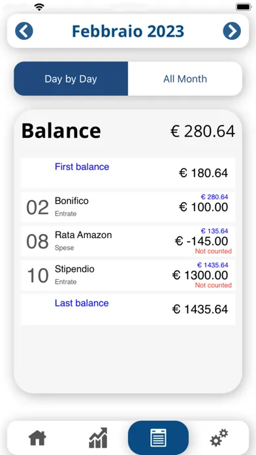Tap the Febbraio 2023 month title

[128, 31]
